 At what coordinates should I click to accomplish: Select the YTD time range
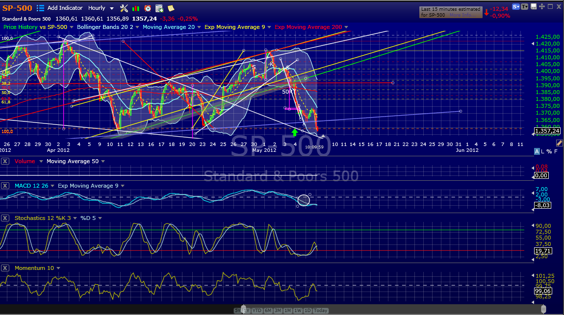pyautogui.click(x=257, y=310)
